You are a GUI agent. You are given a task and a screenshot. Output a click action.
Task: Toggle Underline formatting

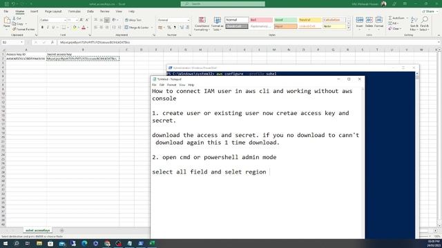tap(53, 28)
